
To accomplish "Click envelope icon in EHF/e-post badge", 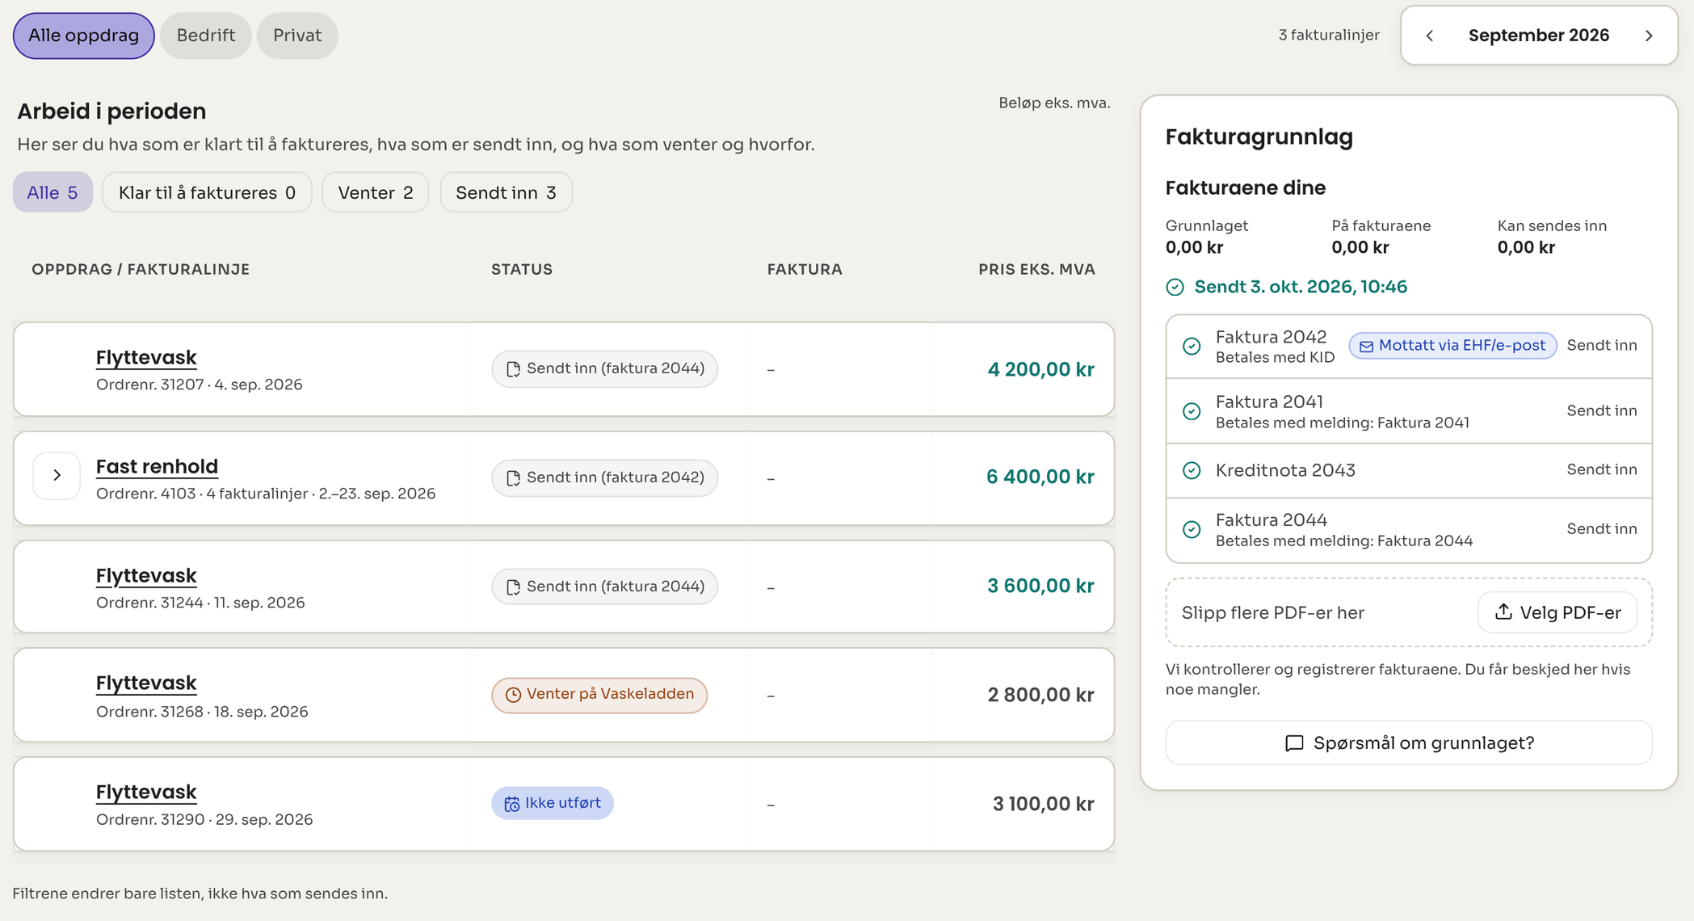I will pos(1366,347).
